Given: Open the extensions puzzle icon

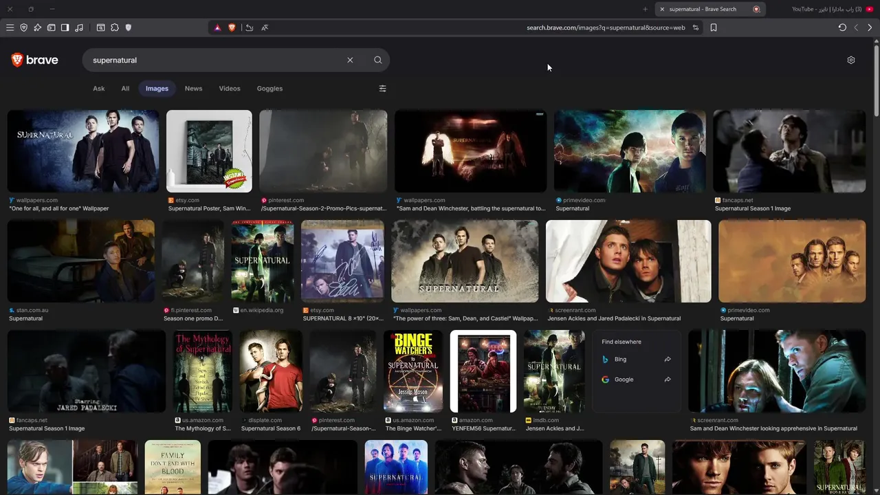Looking at the screenshot, I should [x=114, y=27].
